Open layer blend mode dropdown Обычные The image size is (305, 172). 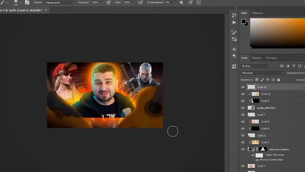point(263,73)
